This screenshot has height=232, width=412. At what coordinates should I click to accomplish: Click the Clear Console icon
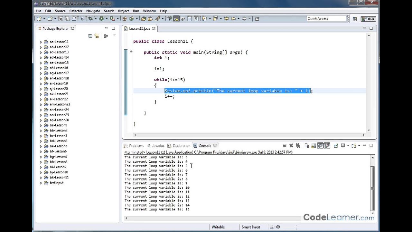pyautogui.click(x=307, y=146)
